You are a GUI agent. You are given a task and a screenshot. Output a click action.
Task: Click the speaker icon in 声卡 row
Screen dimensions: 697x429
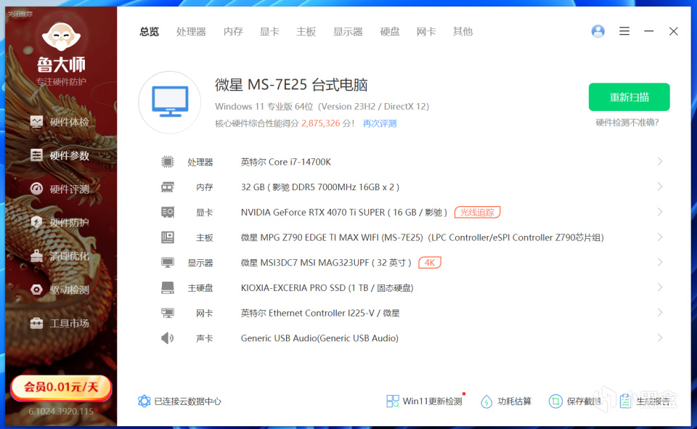(x=168, y=338)
